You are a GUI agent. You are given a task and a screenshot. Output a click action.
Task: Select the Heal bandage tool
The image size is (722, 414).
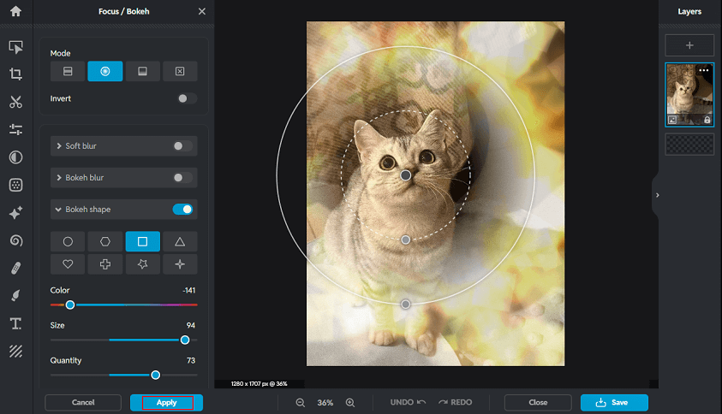(15, 269)
